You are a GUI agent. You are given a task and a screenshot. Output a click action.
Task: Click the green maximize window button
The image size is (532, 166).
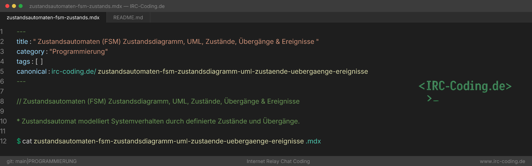point(21,6)
